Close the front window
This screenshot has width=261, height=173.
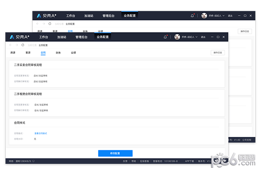tap(224, 37)
